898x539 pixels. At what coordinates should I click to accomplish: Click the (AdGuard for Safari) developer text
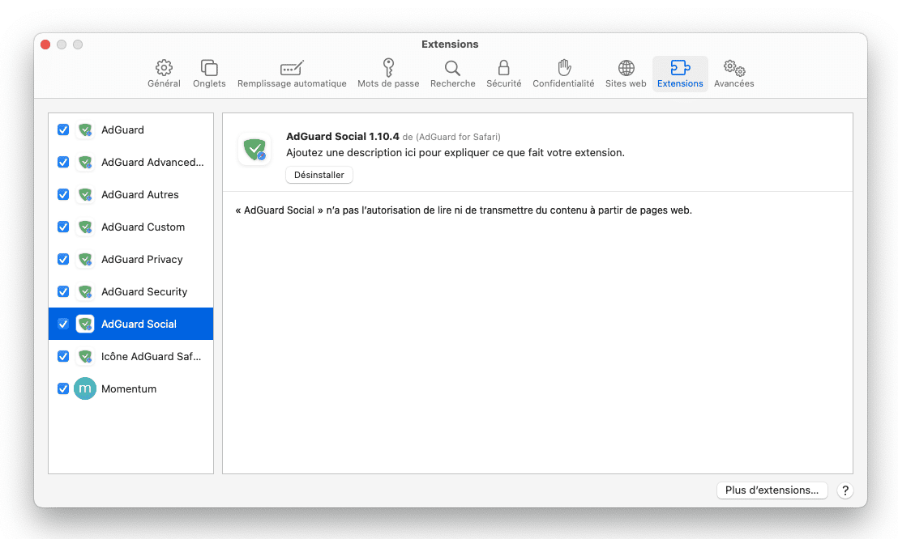point(458,137)
